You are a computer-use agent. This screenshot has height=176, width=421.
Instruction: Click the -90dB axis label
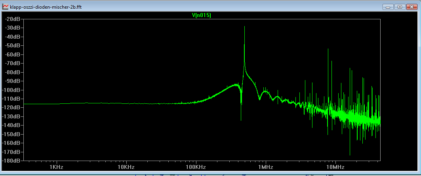[12, 81]
